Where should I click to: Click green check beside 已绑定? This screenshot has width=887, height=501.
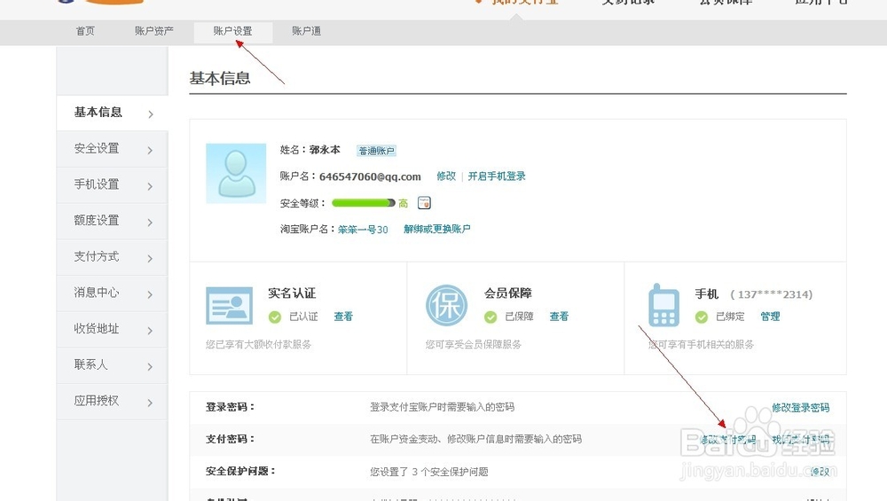click(x=702, y=317)
